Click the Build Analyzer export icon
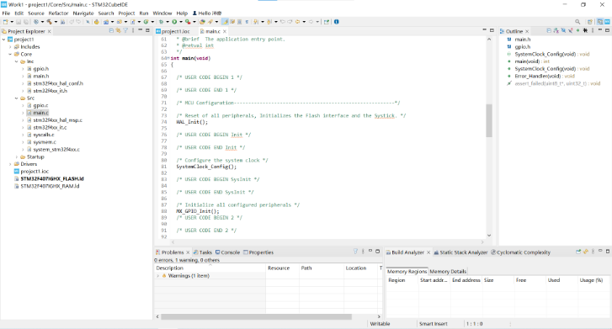The width and height of the screenshot is (612, 329). pos(578,252)
